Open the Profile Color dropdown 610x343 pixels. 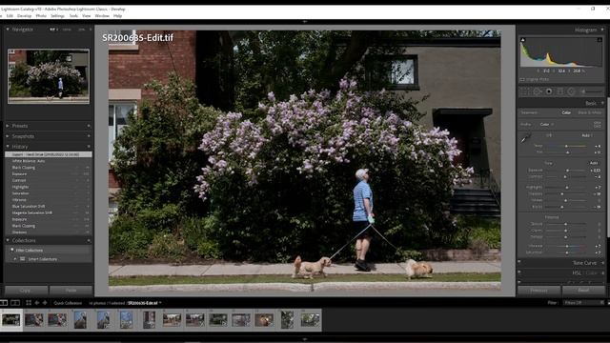point(546,125)
